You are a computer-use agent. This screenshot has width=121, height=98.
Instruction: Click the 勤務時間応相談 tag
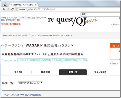pyautogui.click(x=69, y=60)
